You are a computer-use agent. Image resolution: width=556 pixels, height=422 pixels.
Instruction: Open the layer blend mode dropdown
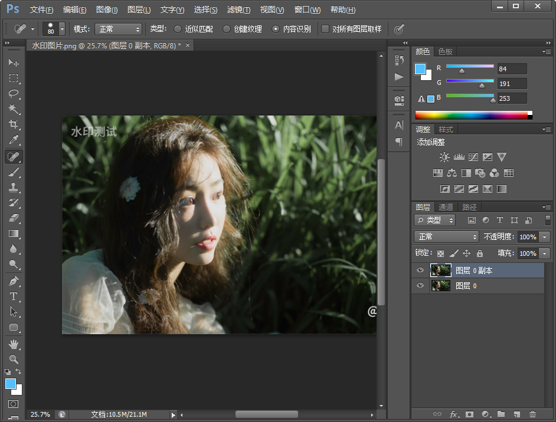446,236
